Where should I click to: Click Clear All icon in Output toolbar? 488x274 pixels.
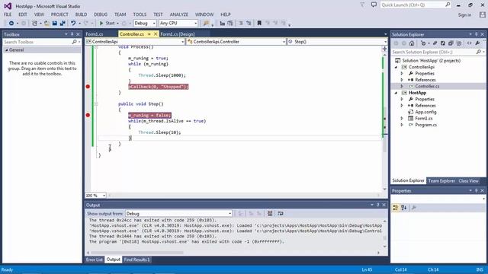[270, 213]
